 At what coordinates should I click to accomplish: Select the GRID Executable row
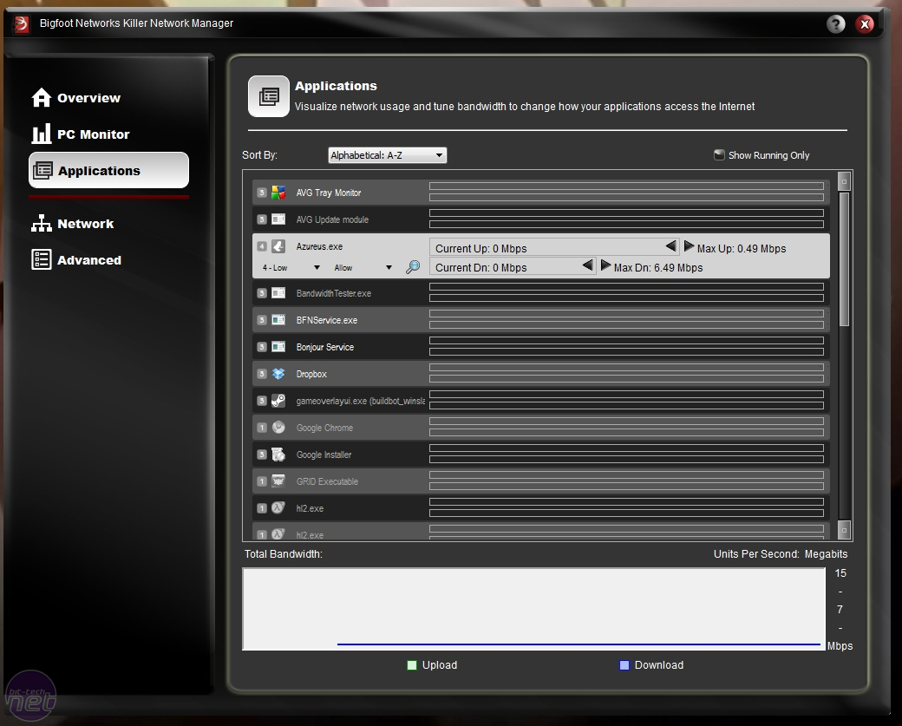click(x=540, y=481)
